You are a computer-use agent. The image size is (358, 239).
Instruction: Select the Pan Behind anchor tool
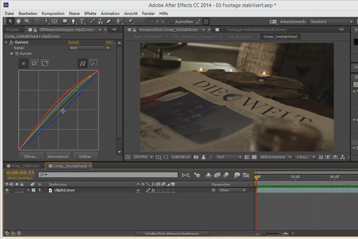click(54, 22)
